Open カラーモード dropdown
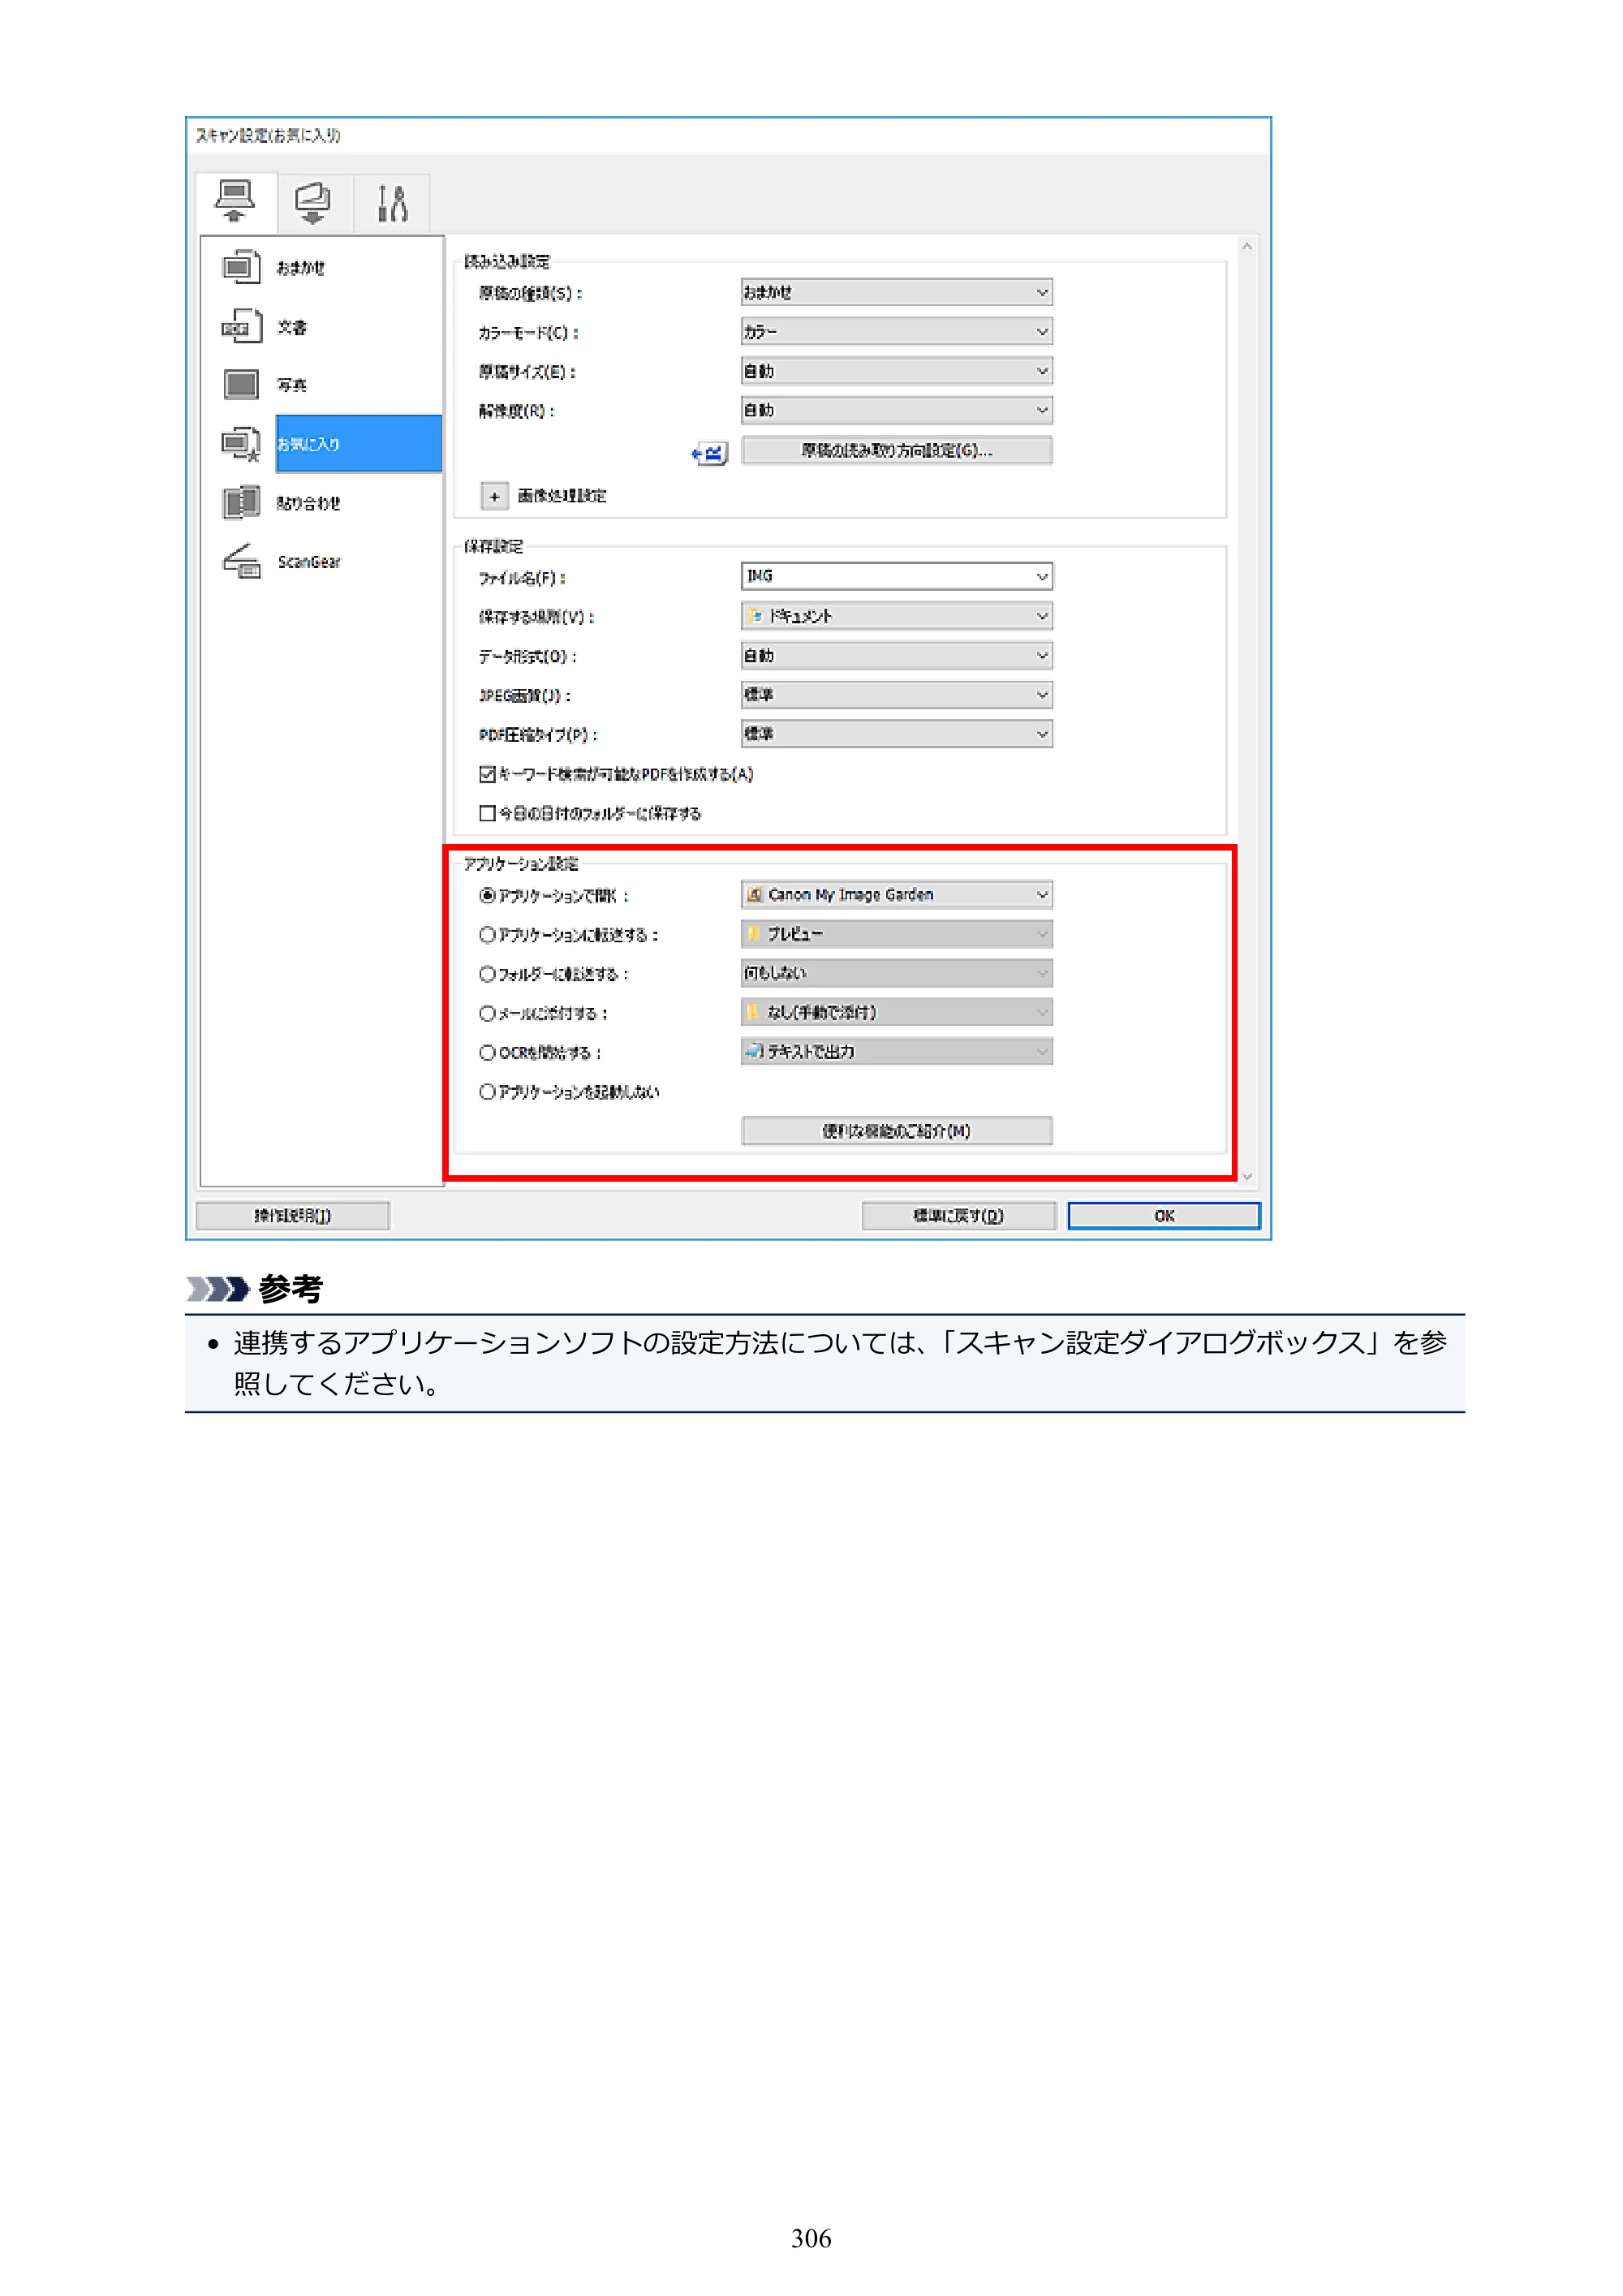 tap(896, 331)
